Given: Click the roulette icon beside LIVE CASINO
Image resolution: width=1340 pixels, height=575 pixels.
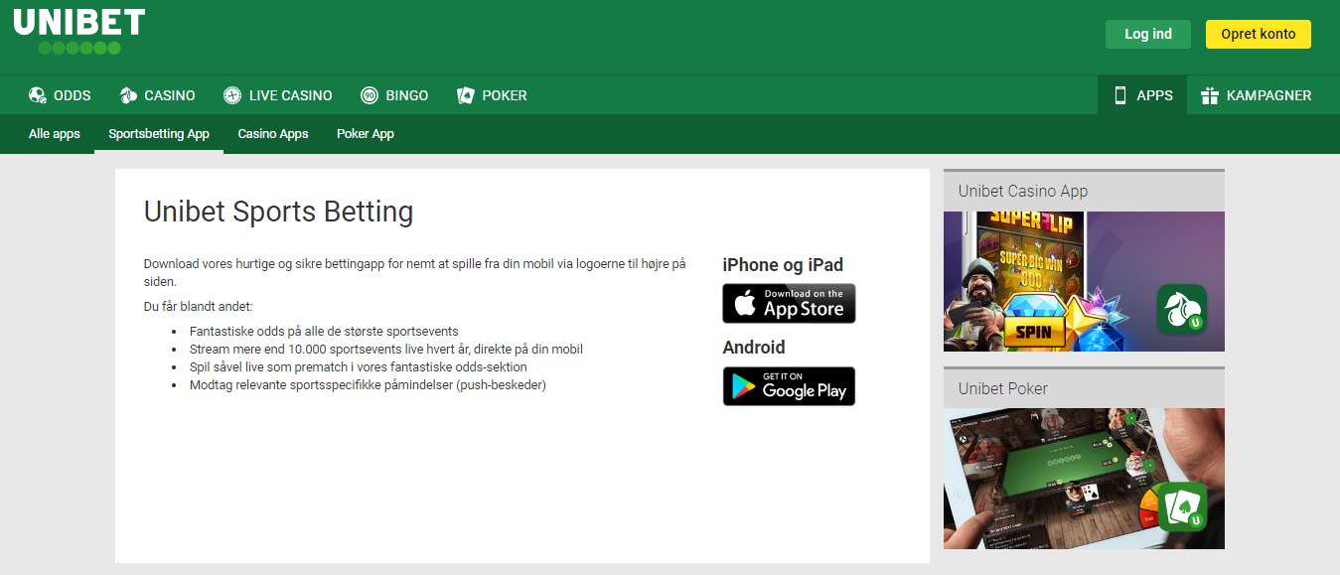Looking at the screenshot, I should click(x=232, y=95).
